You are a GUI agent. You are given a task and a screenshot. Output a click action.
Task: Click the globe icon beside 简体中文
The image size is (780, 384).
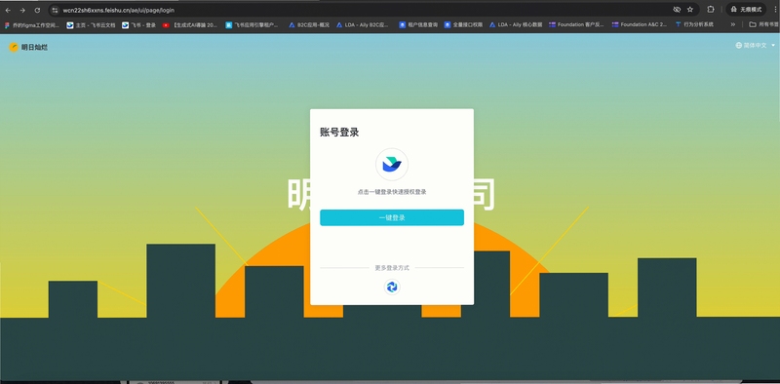(739, 45)
